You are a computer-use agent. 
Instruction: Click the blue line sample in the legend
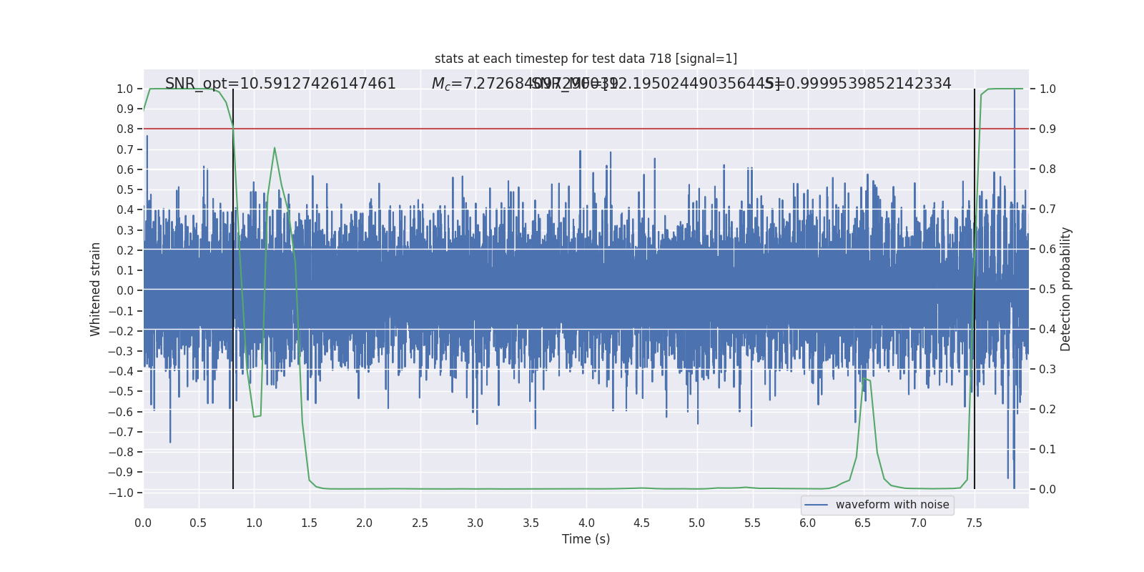(816, 505)
